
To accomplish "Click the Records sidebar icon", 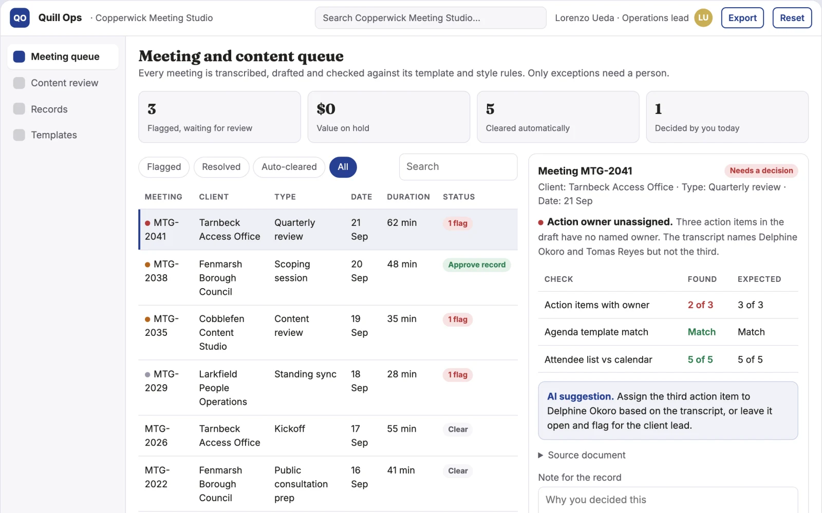I will pos(19,109).
